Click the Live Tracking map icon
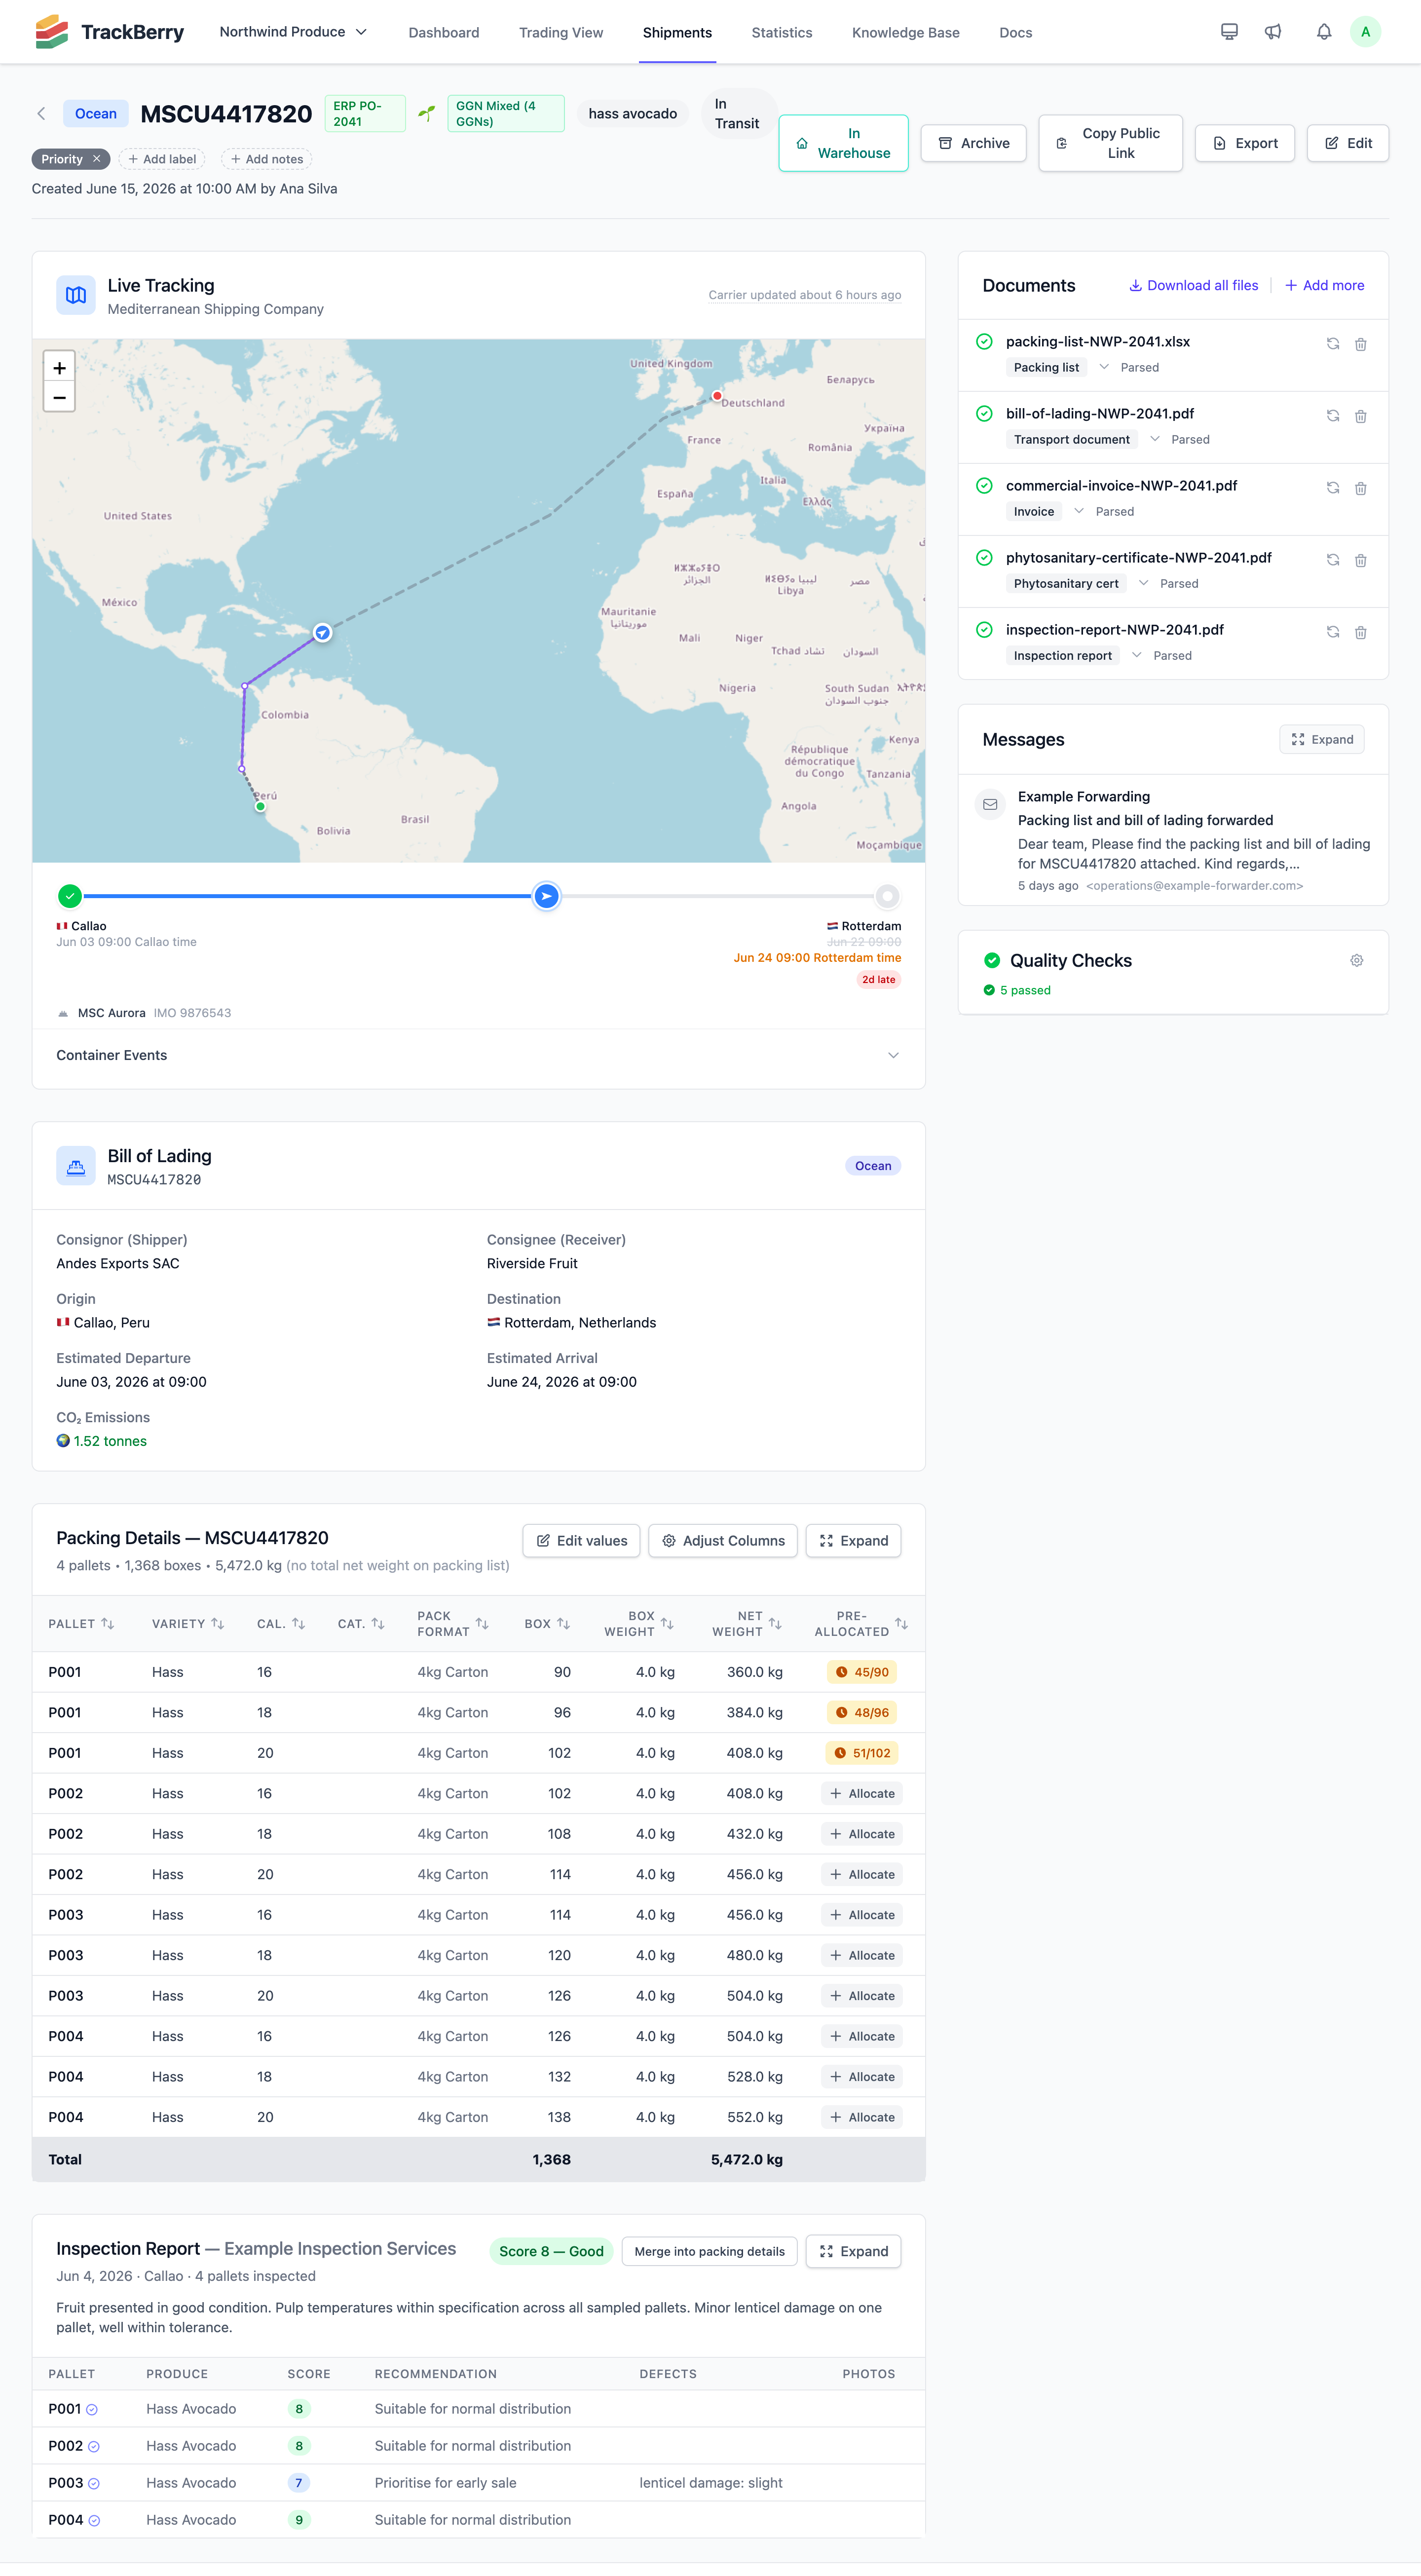The height and width of the screenshot is (2576, 1421). tap(76, 295)
